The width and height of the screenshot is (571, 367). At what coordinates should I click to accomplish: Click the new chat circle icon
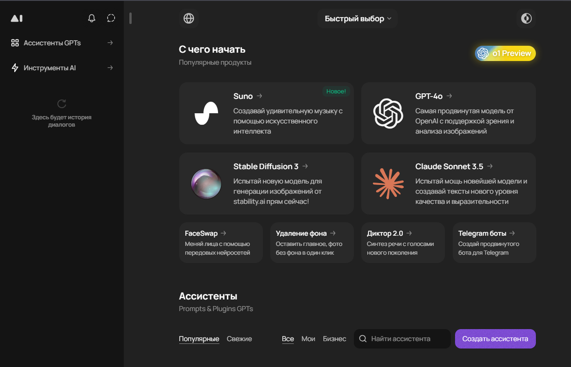111,19
